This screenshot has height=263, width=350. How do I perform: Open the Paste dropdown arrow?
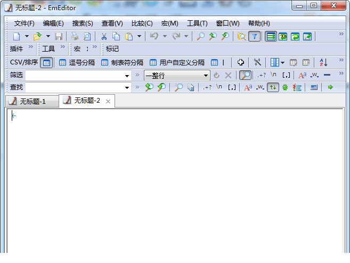click(x=139, y=36)
